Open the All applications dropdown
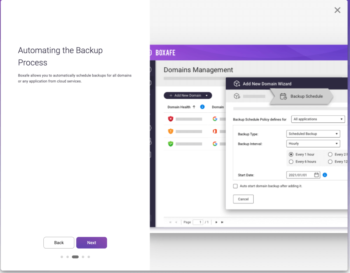 pos(318,119)
